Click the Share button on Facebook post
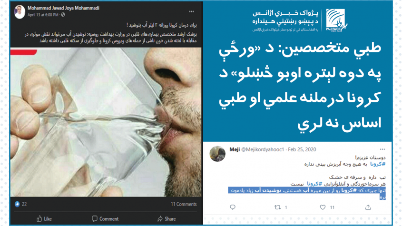Viewport: 402px width, 226px height. point(167,219)
